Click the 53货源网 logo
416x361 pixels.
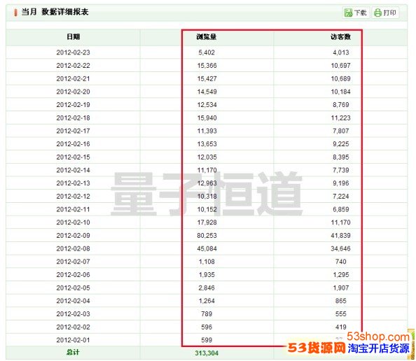(x=317, y=348)
